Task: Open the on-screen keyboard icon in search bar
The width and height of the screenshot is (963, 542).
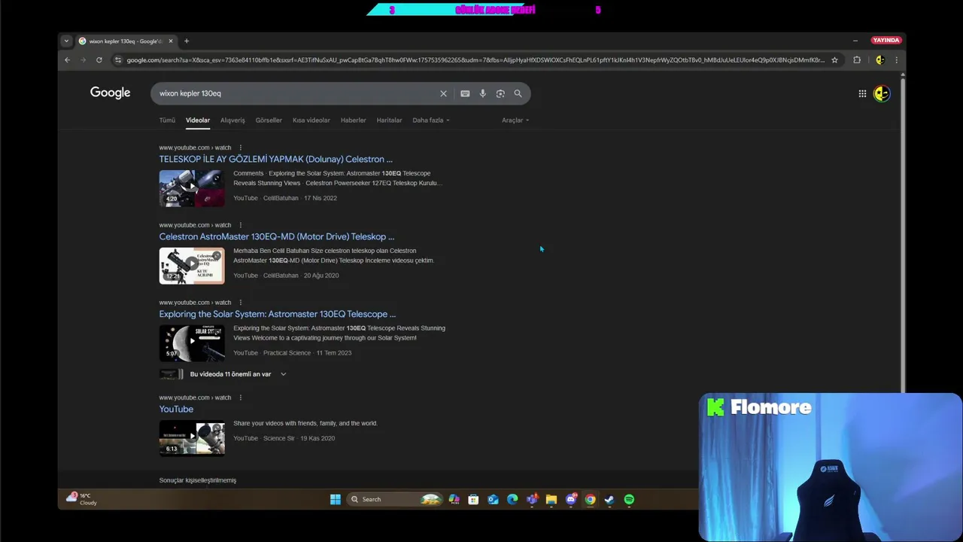Action: coord(465,93)
